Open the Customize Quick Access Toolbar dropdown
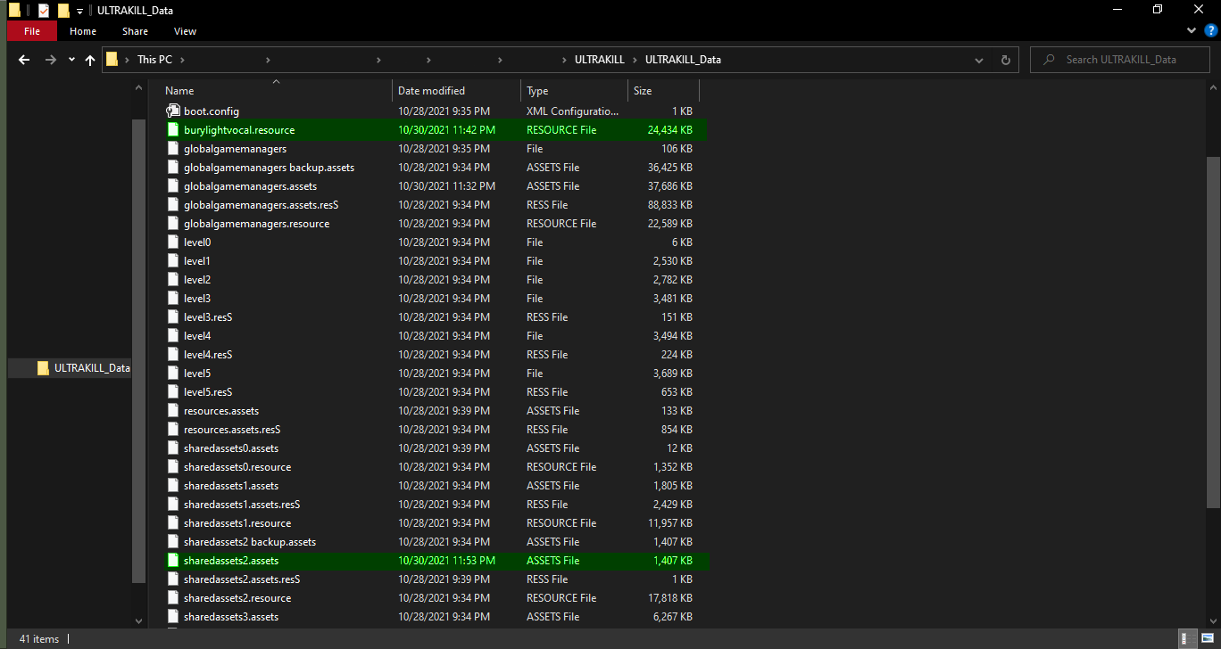Viewport: 1221px width, 649px height. tap(79, 11)
